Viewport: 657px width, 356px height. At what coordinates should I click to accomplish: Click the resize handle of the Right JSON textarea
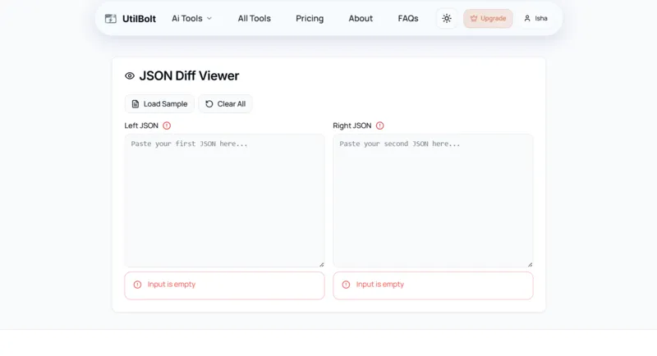coord(530,264)
